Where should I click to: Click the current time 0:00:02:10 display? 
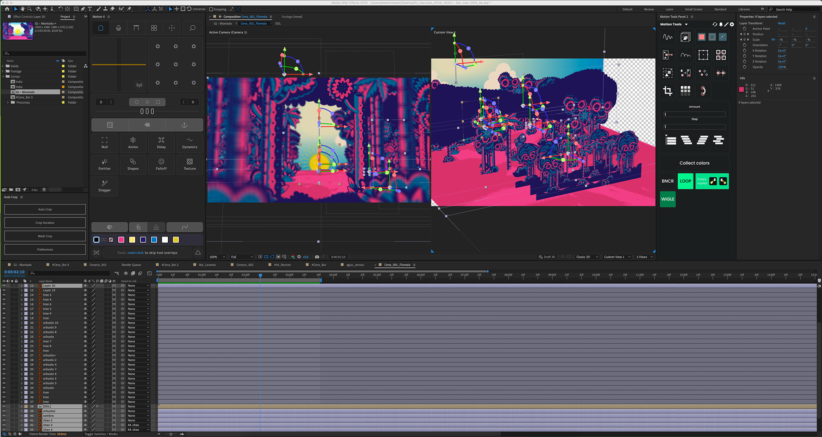click(15, 272)
